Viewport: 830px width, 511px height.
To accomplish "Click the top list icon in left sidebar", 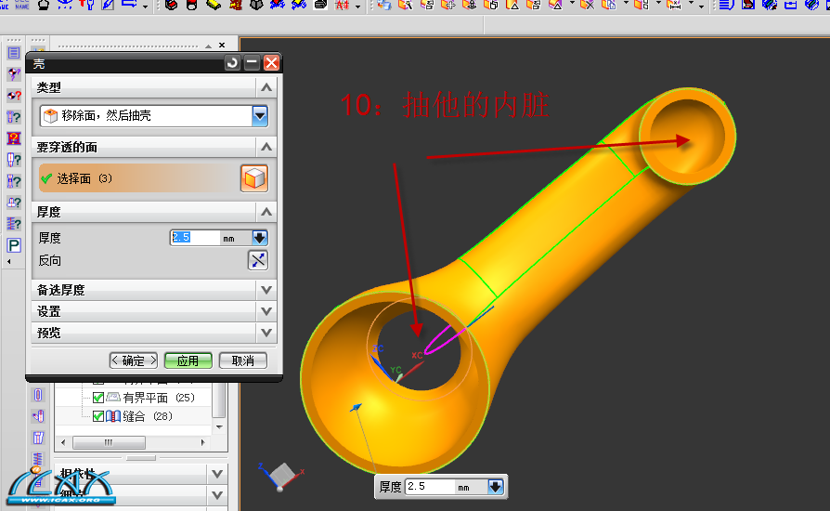I will [x=14, y=53].
